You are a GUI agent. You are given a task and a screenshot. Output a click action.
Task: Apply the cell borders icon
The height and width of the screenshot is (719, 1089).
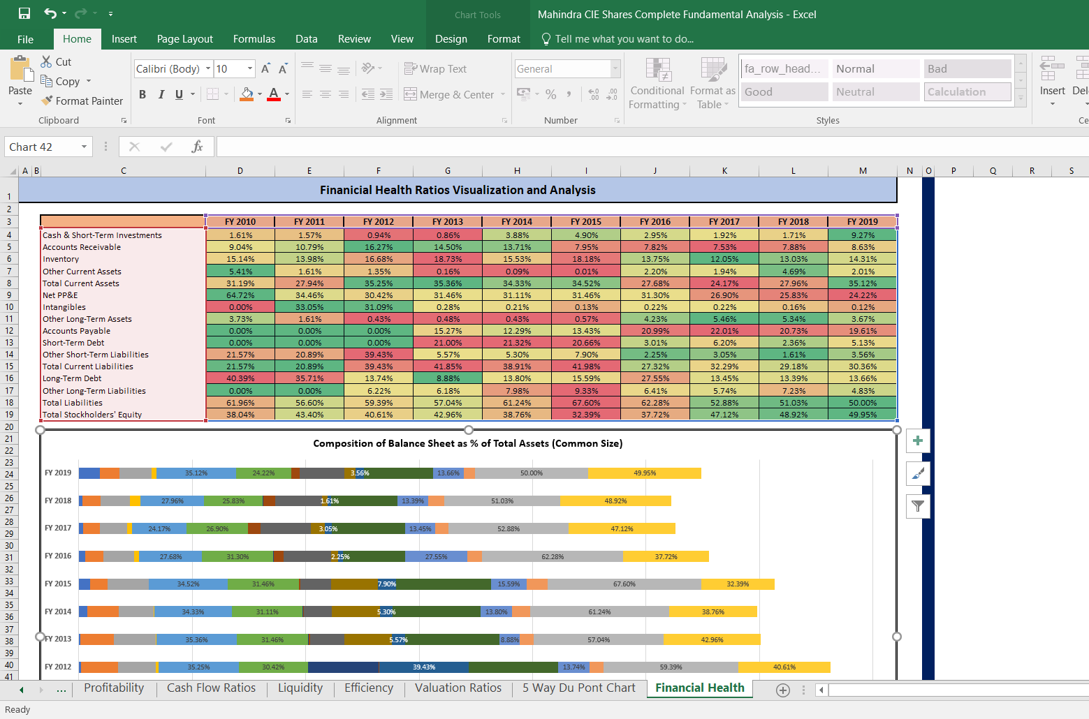212,94
